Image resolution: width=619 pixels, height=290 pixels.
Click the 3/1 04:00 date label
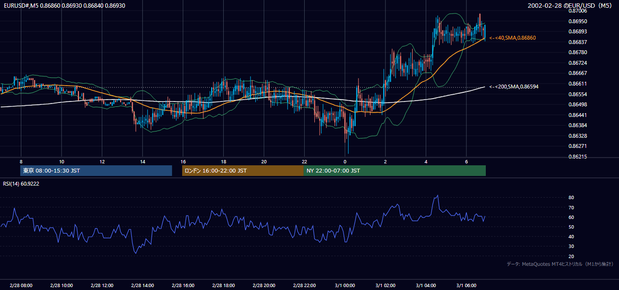pyautogui.click(x=426, y=285)
